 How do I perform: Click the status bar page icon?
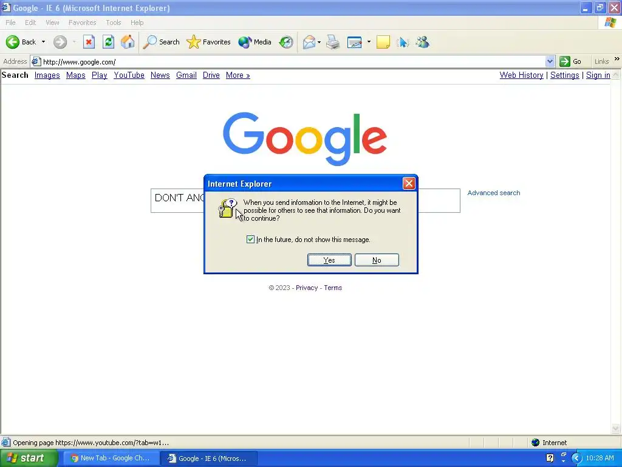(6, 443)
